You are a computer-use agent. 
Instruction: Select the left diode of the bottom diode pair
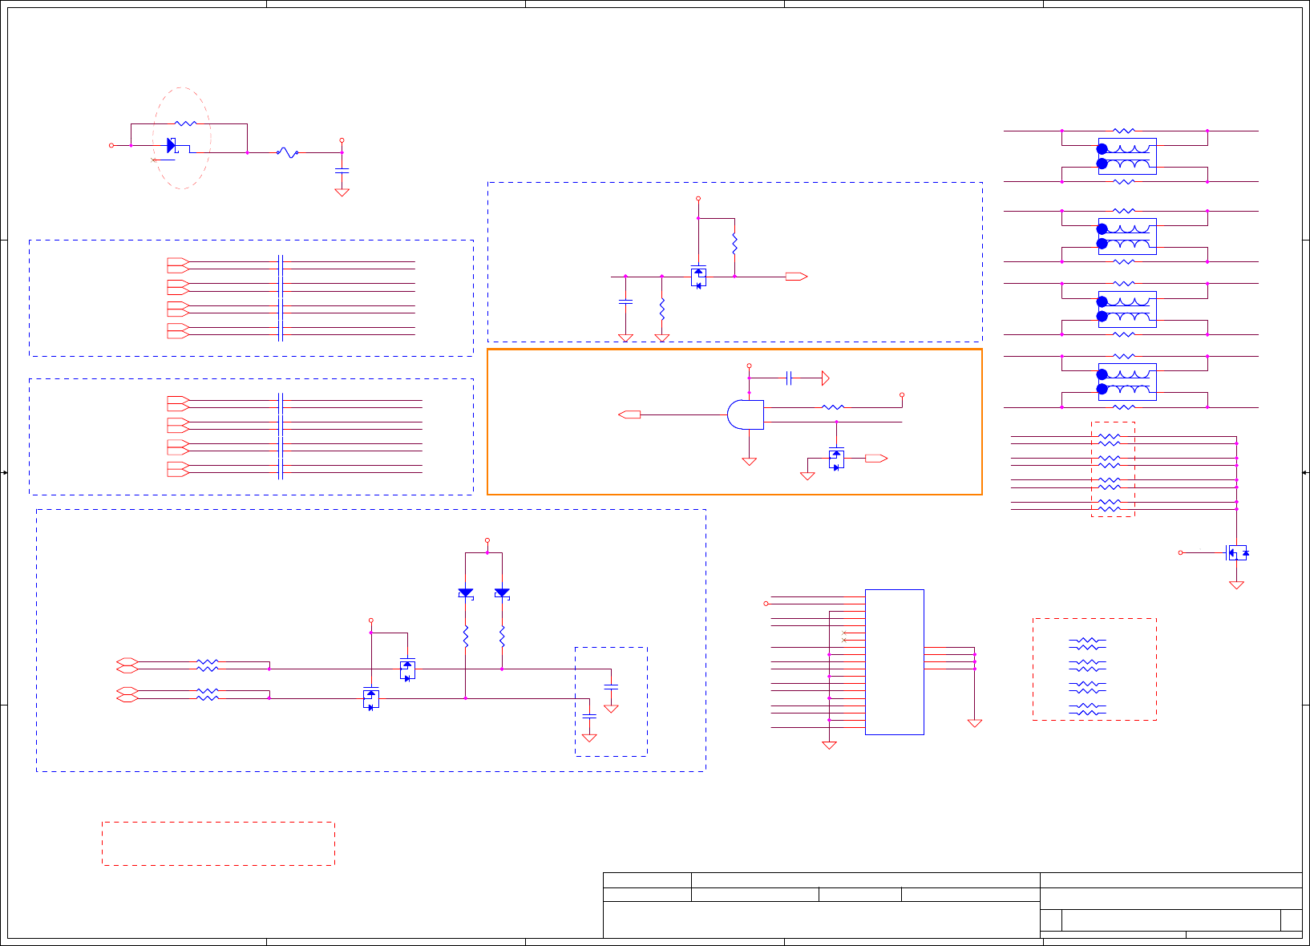(x=466, y=593)
